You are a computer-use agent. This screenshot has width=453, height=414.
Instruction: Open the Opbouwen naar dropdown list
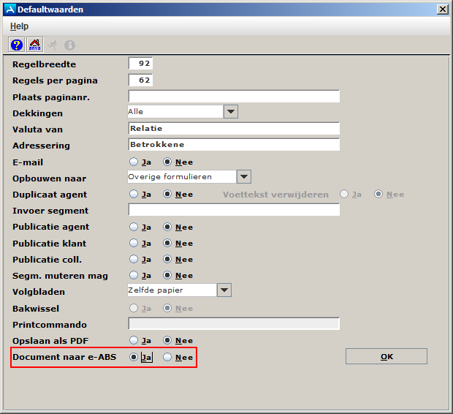(243, 177)
